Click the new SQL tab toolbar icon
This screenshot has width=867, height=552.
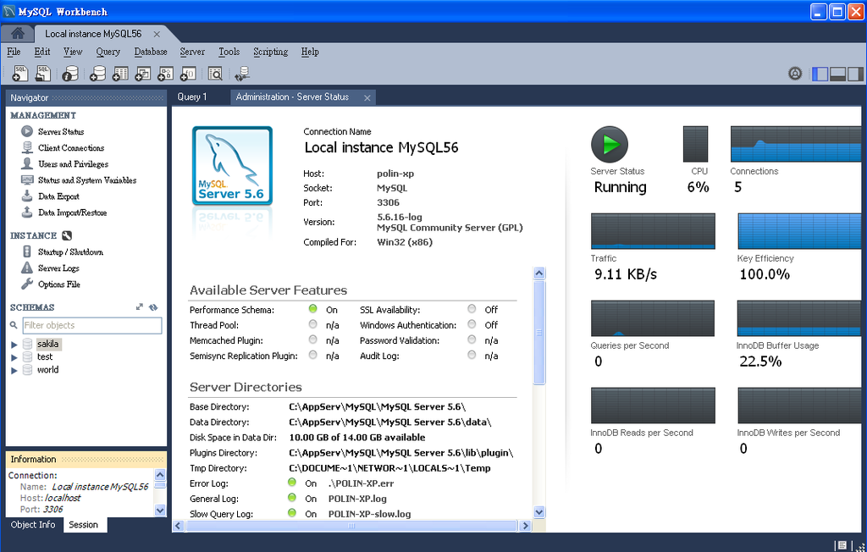pyautogui.click(x=20, y=75)
